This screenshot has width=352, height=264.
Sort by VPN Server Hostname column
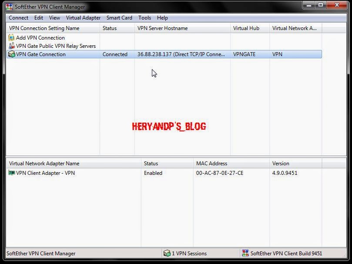[x=182, y=28]
